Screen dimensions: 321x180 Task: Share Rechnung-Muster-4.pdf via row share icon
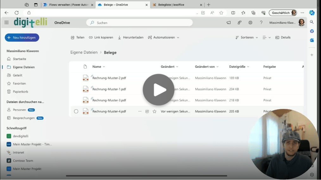pyautogui.click(x=147, y=111)
